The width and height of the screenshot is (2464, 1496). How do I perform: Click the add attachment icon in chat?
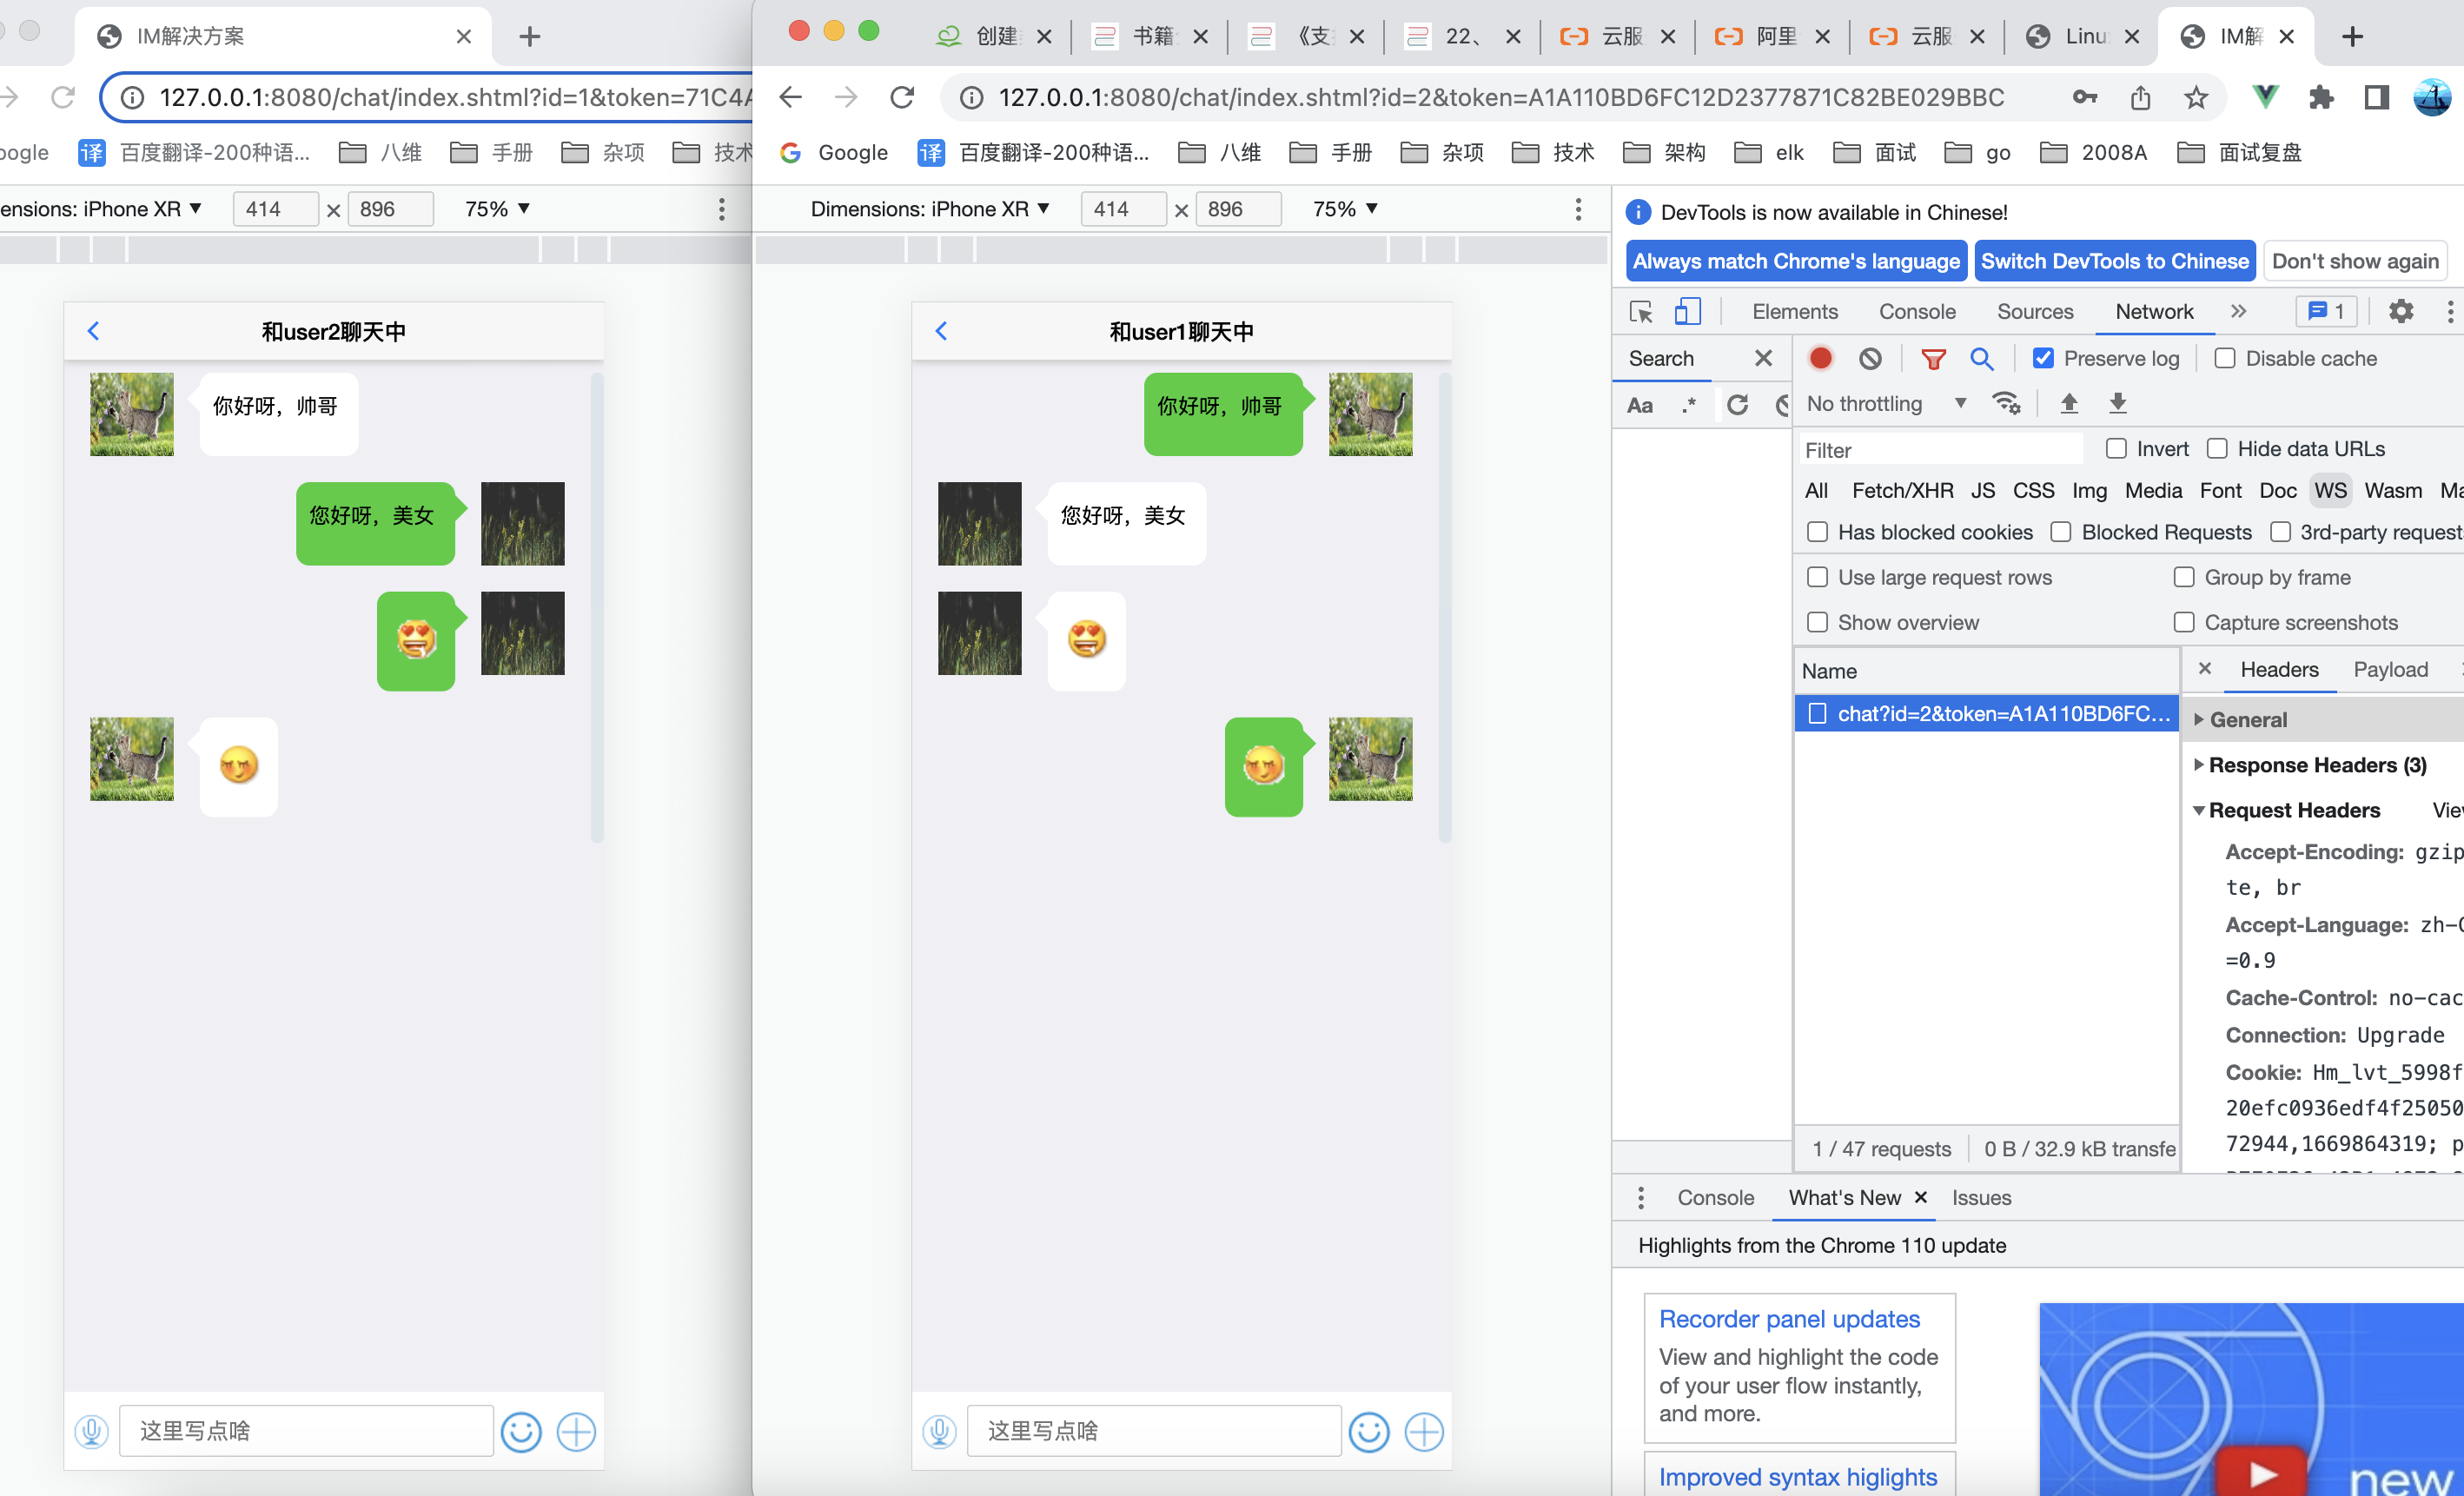(x=575, y=1431)
